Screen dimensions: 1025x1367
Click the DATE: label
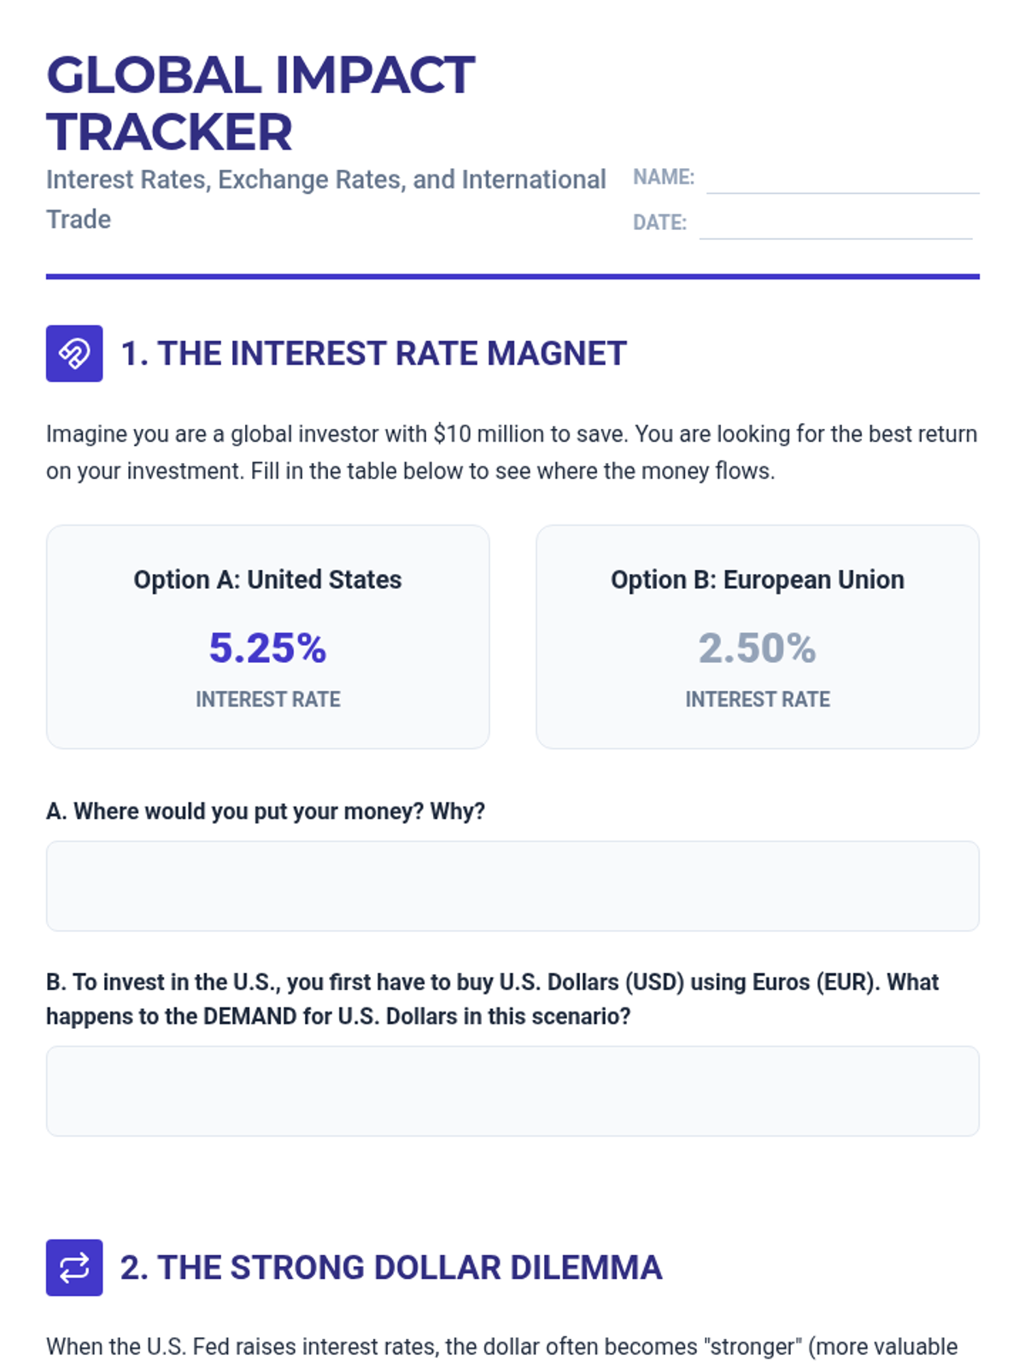(x=659, y=222)
